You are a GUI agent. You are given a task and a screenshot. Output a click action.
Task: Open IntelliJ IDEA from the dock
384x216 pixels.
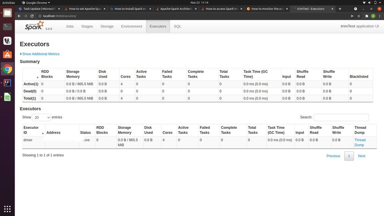tap(7, 83)
